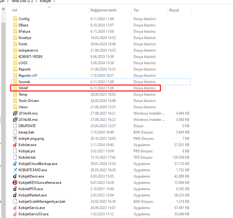Select the Tools-Drivers folder icon
Screen dimensions: 233x218
(15, 100)
